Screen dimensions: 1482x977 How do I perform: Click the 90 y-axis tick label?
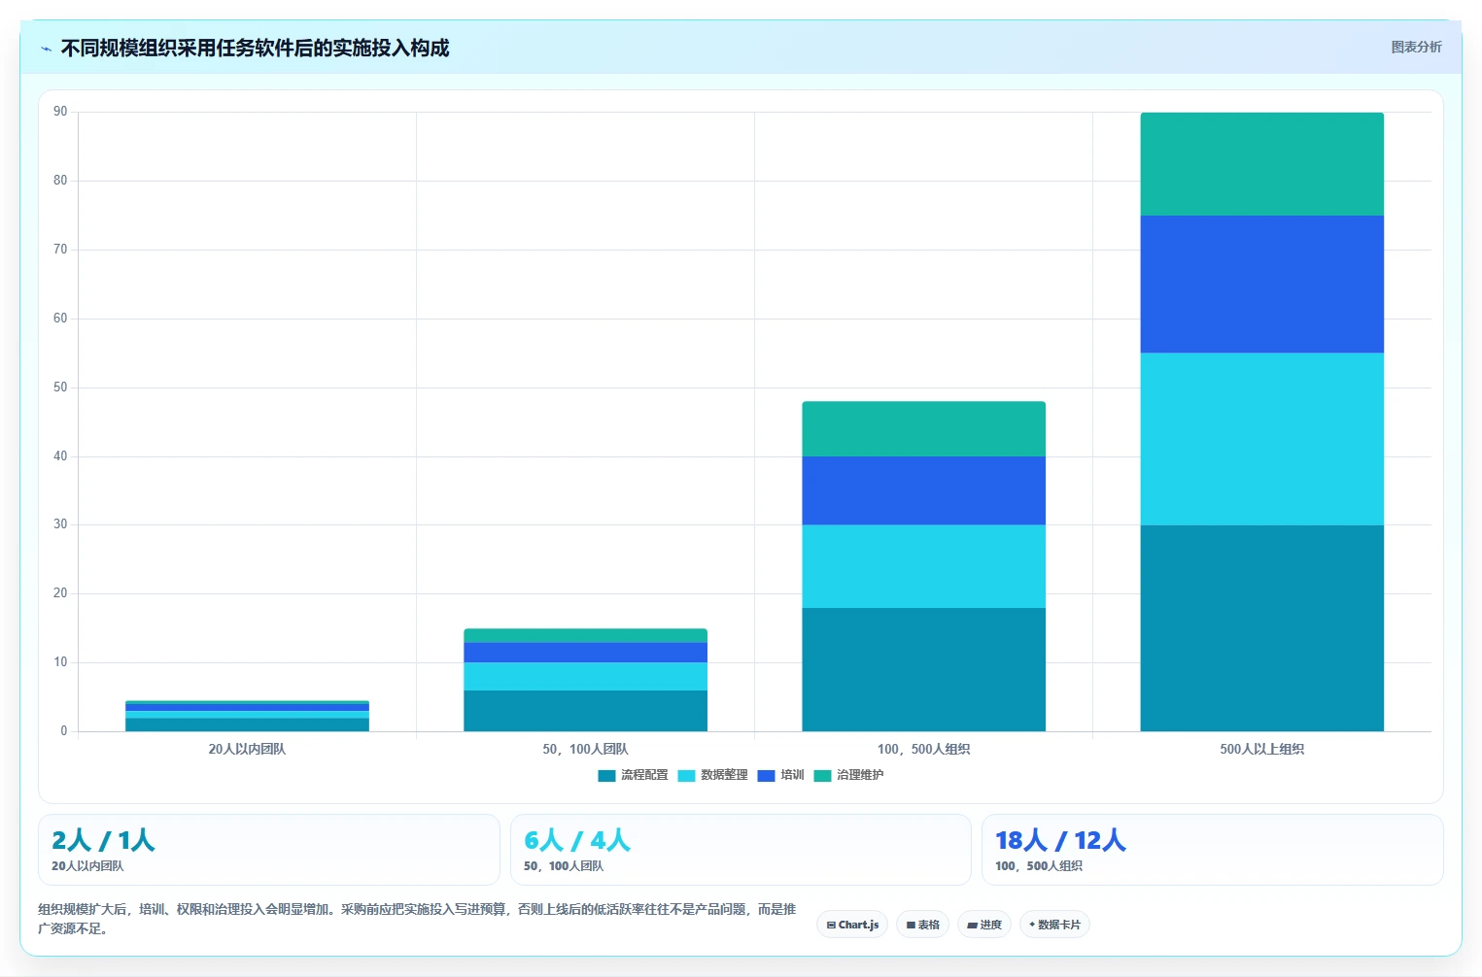(x=60, y=112)
